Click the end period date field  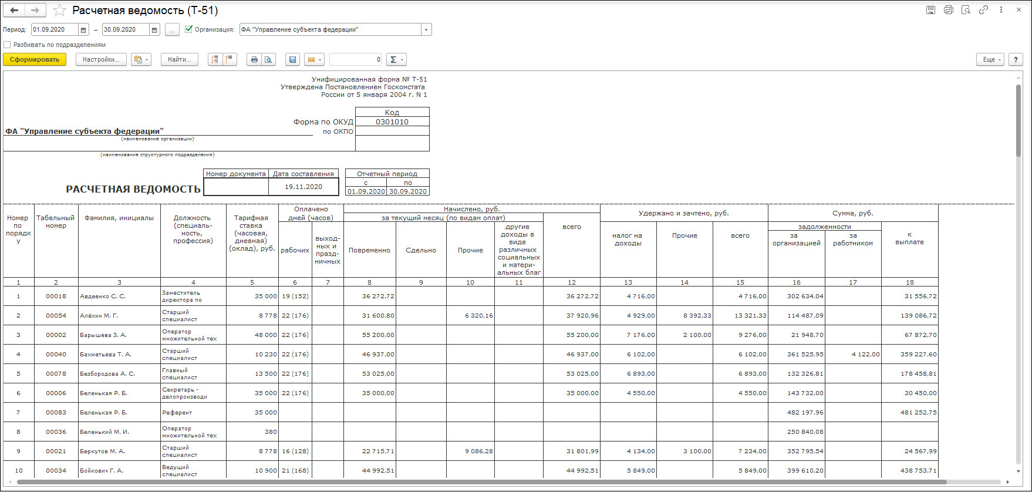tap(126, 30)
